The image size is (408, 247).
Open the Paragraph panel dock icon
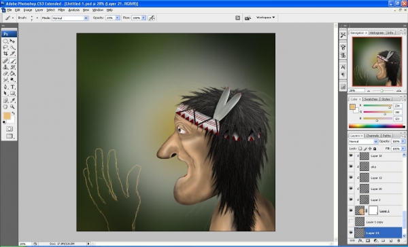click(x=343, y=75)
